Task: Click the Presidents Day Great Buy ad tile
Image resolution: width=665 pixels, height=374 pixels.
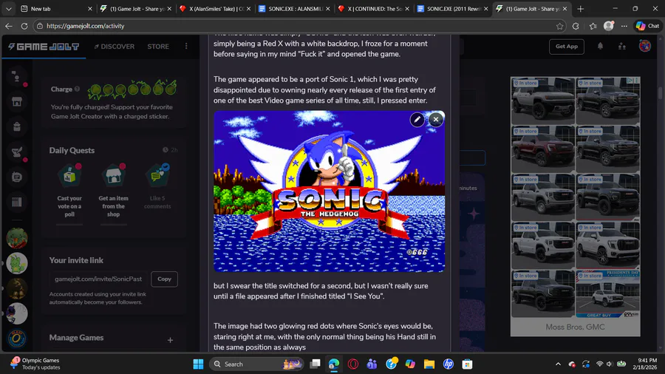Action: (x=607, y=294)
